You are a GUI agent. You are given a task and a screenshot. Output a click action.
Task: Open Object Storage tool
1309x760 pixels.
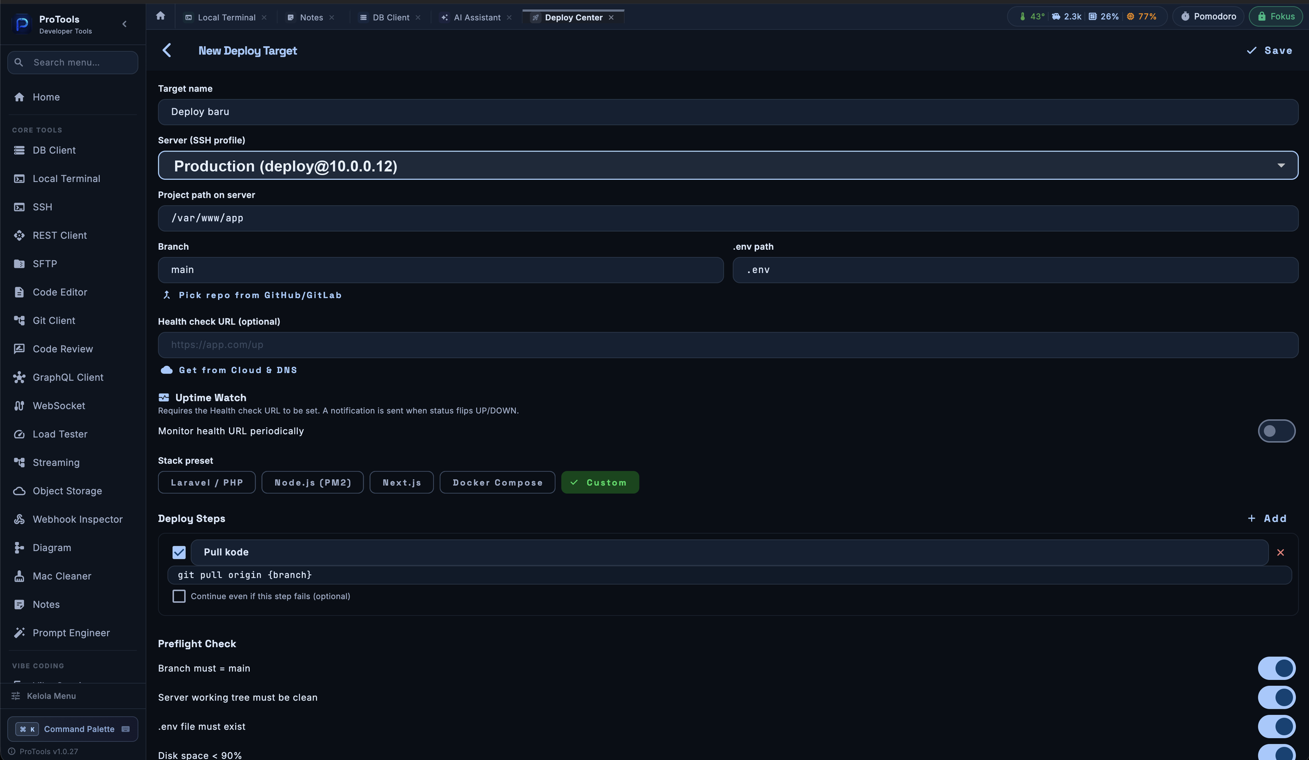click(73, 491)
